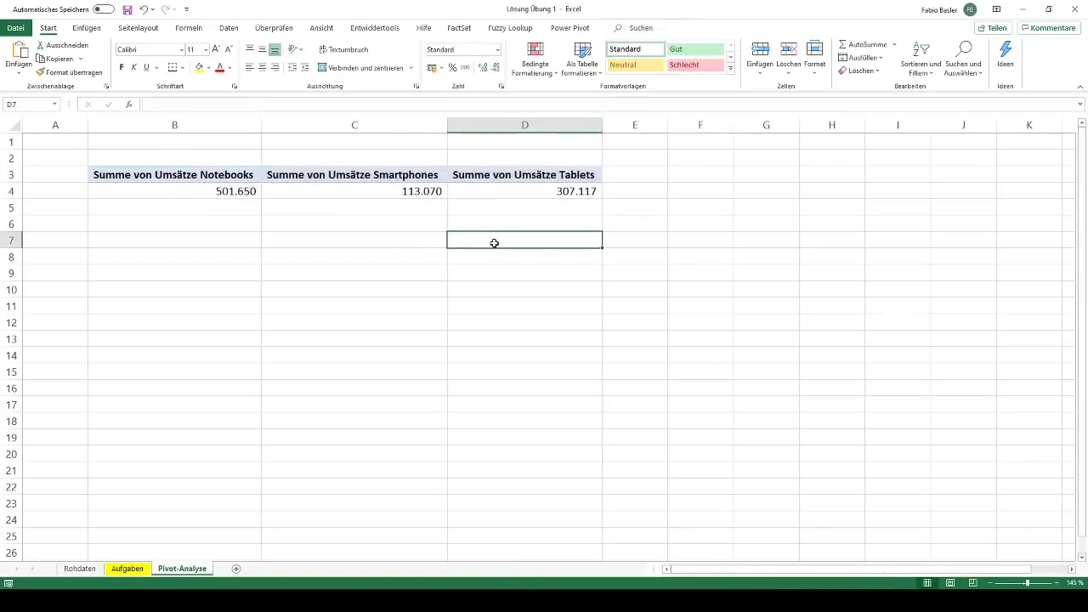Click the text orientation icon
Viewport: 1088px width, 612px height.
[292, 49]
